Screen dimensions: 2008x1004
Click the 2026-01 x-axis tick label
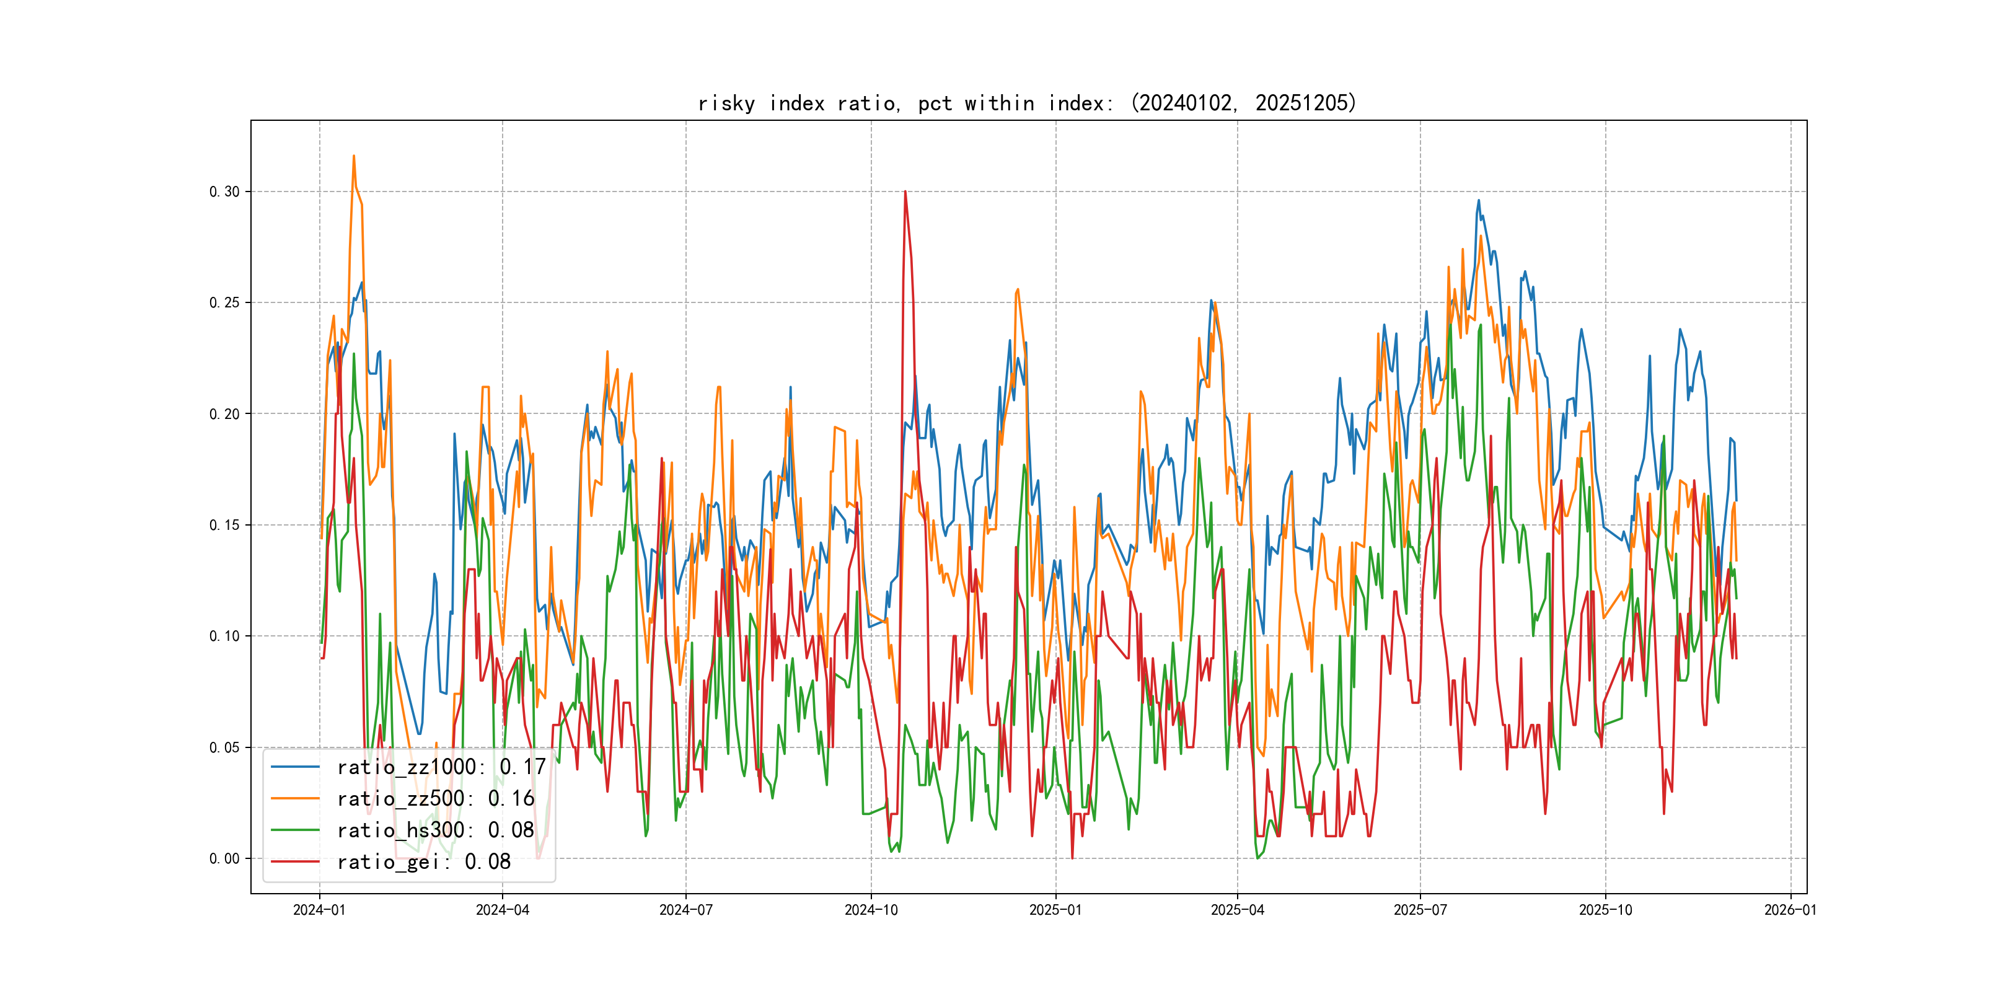(x=1790, y=910)
